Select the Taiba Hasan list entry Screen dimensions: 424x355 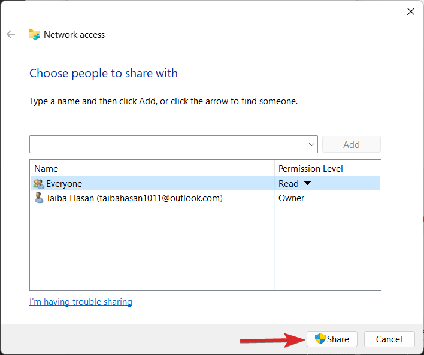pyautogui.click(x=134, y=198)
